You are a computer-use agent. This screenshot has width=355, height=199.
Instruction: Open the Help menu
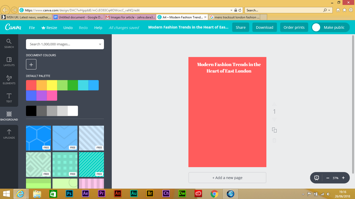98,27
